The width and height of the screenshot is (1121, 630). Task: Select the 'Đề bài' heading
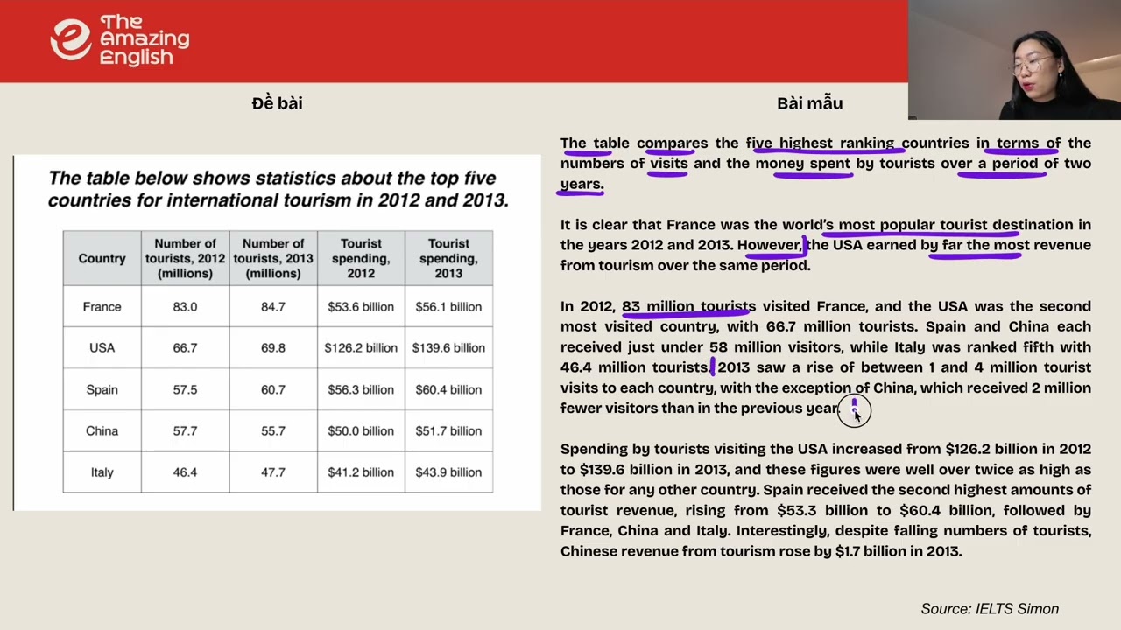277,103
